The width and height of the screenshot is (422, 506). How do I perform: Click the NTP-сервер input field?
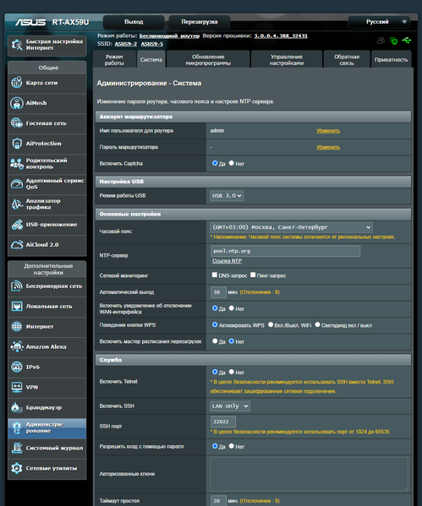point(285,251)
